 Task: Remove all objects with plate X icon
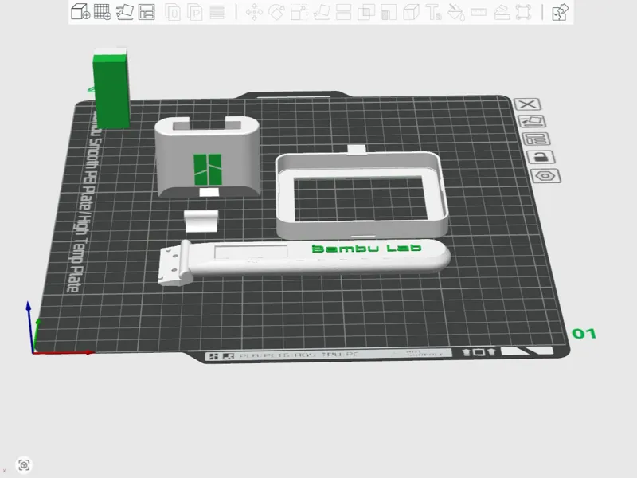[528, 104]
